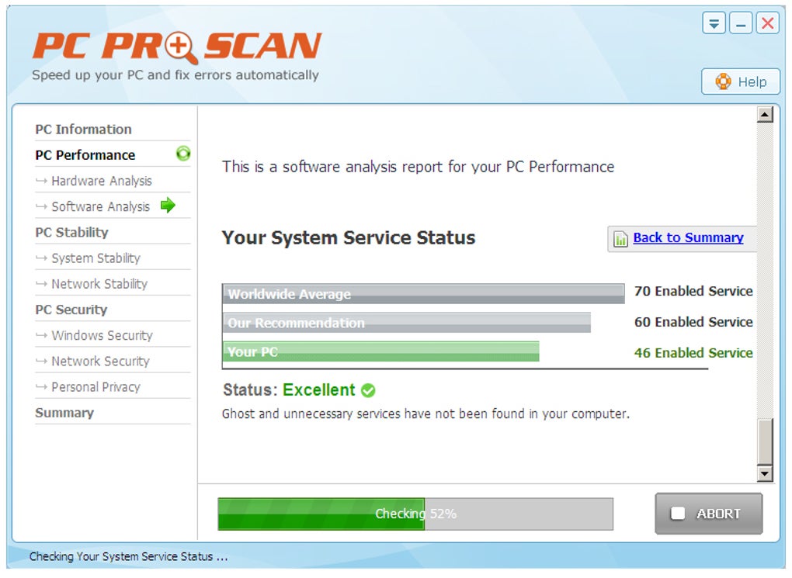
Task: Click the Checking 52% progress bar
Action: [x=415, y=514]
